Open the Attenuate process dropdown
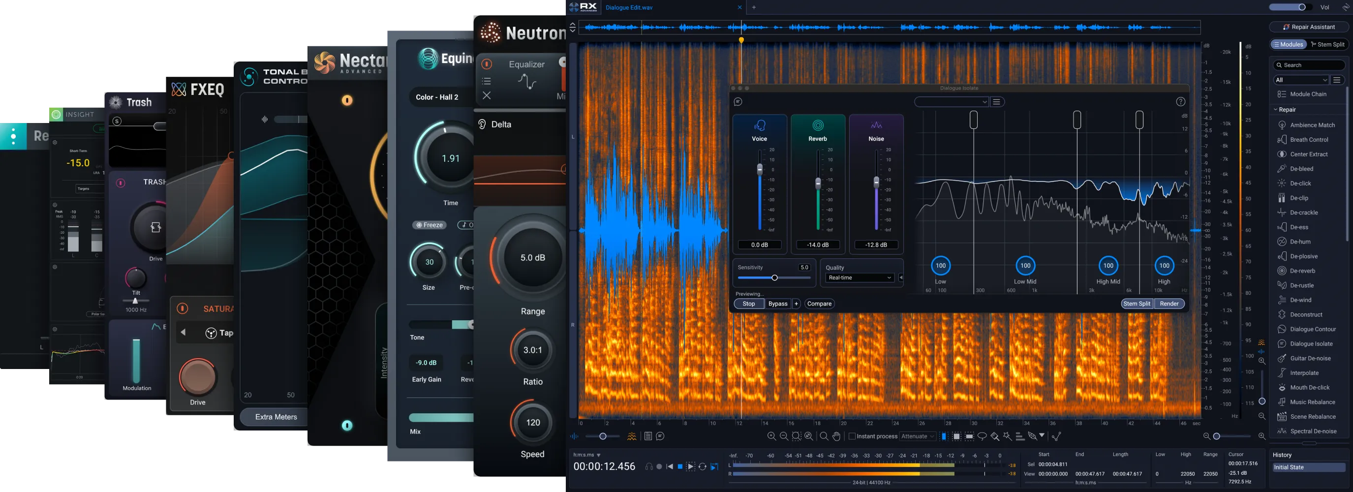1353x492 pixels. coord(919,436)
